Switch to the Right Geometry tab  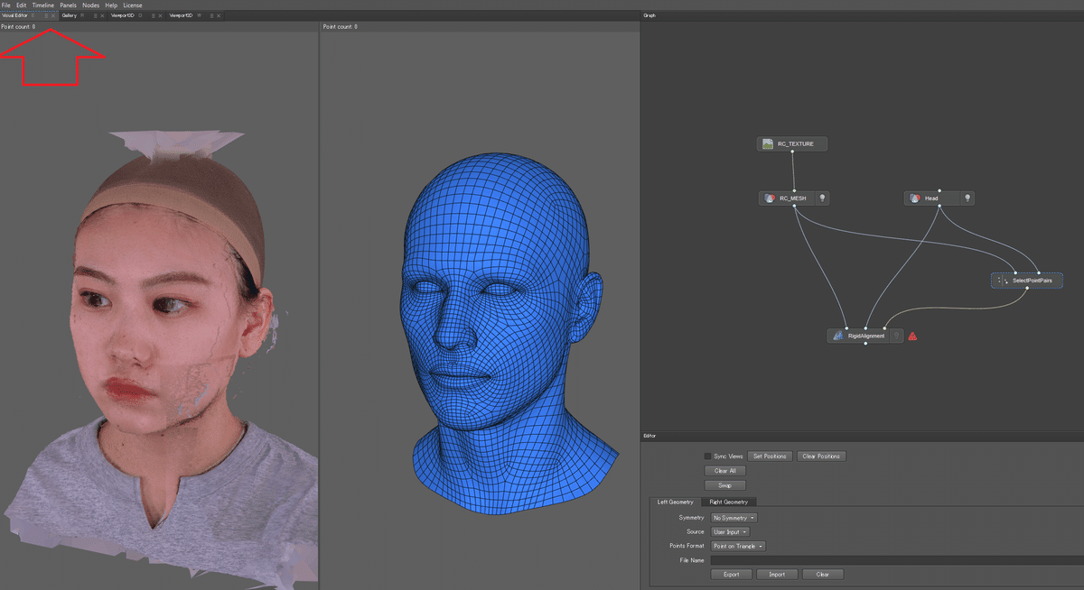coord(731,502)
